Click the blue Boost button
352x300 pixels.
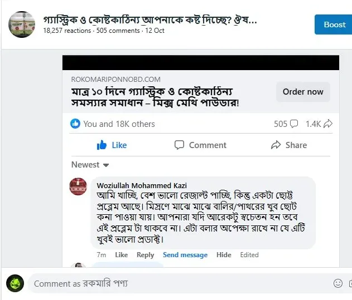coord(334,24)
